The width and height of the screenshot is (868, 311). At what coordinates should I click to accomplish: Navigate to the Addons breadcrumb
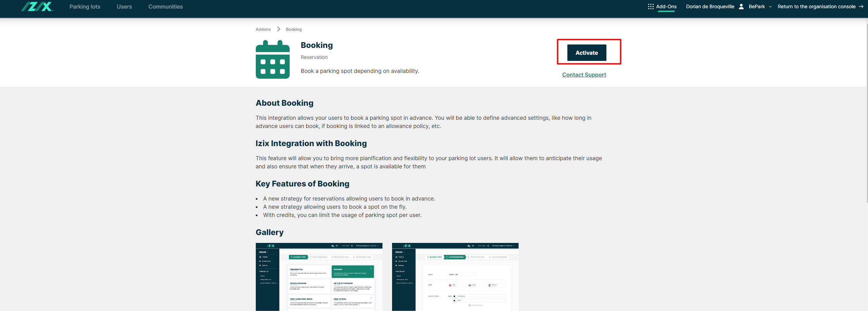click(x=263, y=29)
